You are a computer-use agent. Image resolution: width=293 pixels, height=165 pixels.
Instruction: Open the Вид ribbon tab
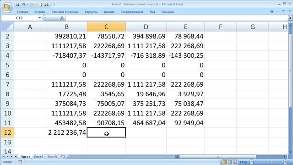(152, 12)
